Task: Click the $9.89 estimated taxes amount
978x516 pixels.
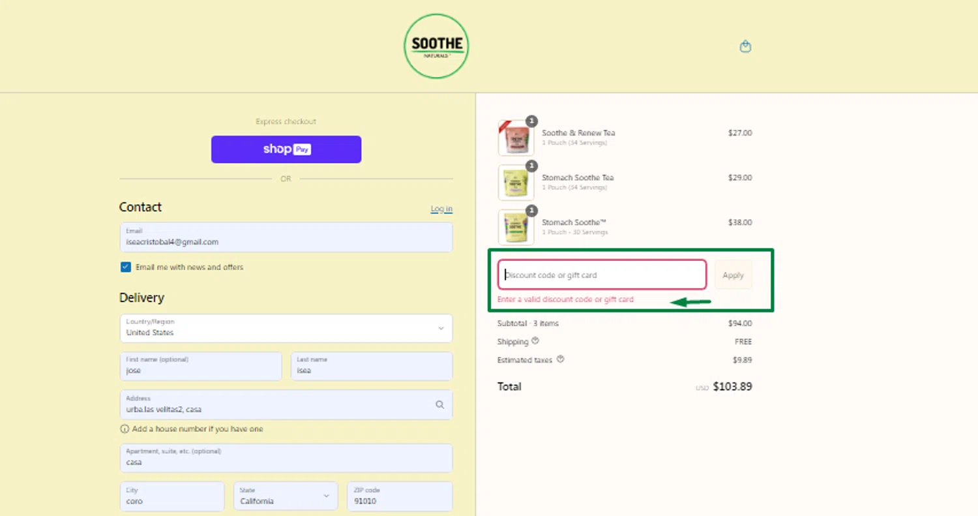Action: (x=742, y=359)
